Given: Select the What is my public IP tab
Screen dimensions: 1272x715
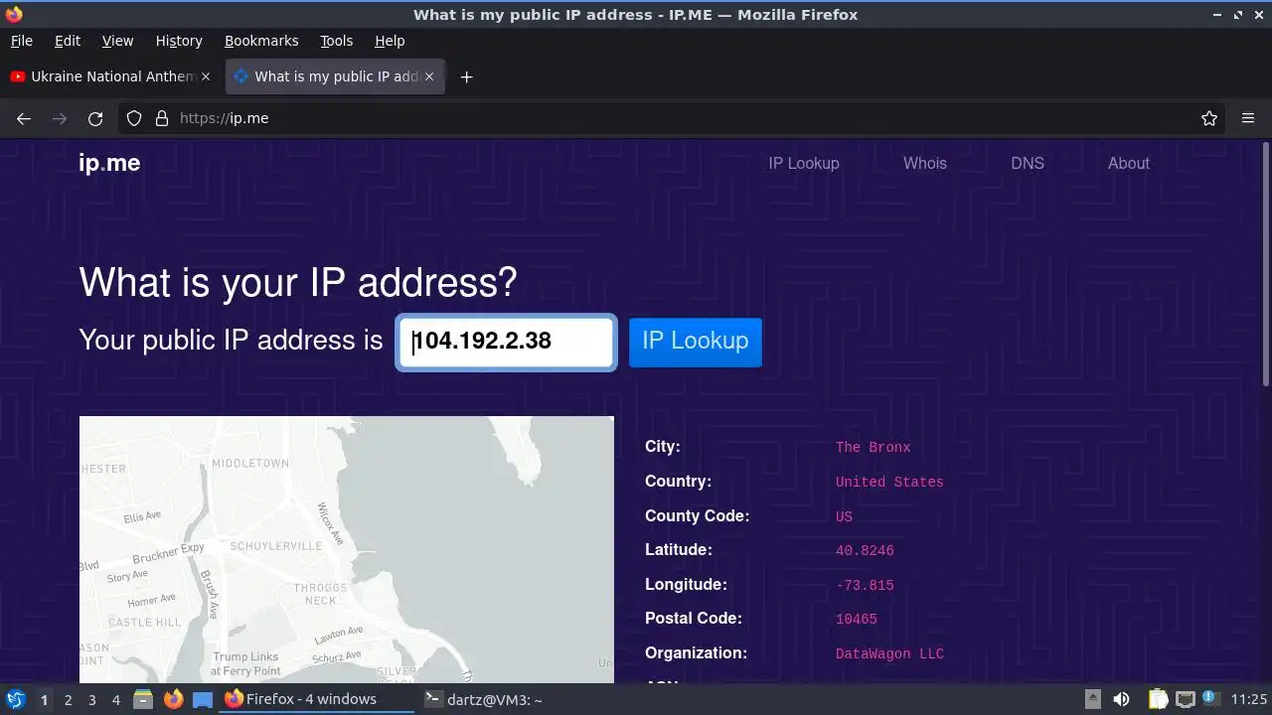Looking at the screenshot, I should pos(335,76).
